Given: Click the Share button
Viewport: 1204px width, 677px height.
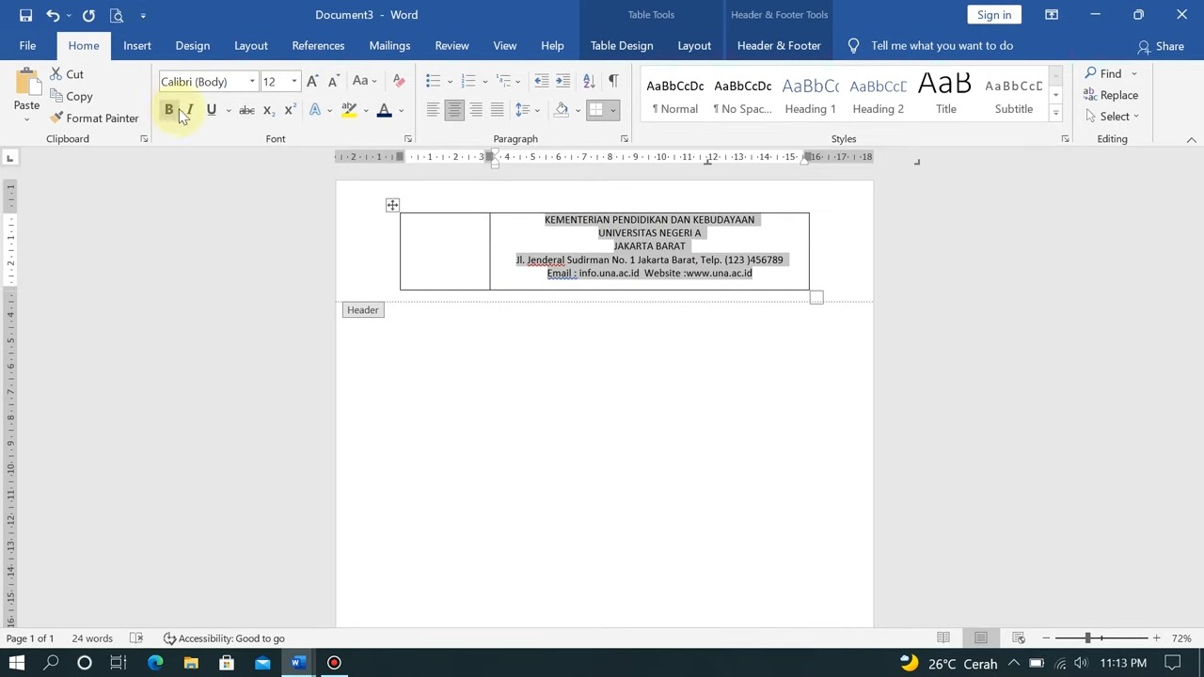Looking at the screenshot, I should coord(1161,46).
